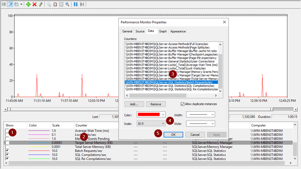
Task: Check Show box for Target Server Memory
Action: [7, 143]
